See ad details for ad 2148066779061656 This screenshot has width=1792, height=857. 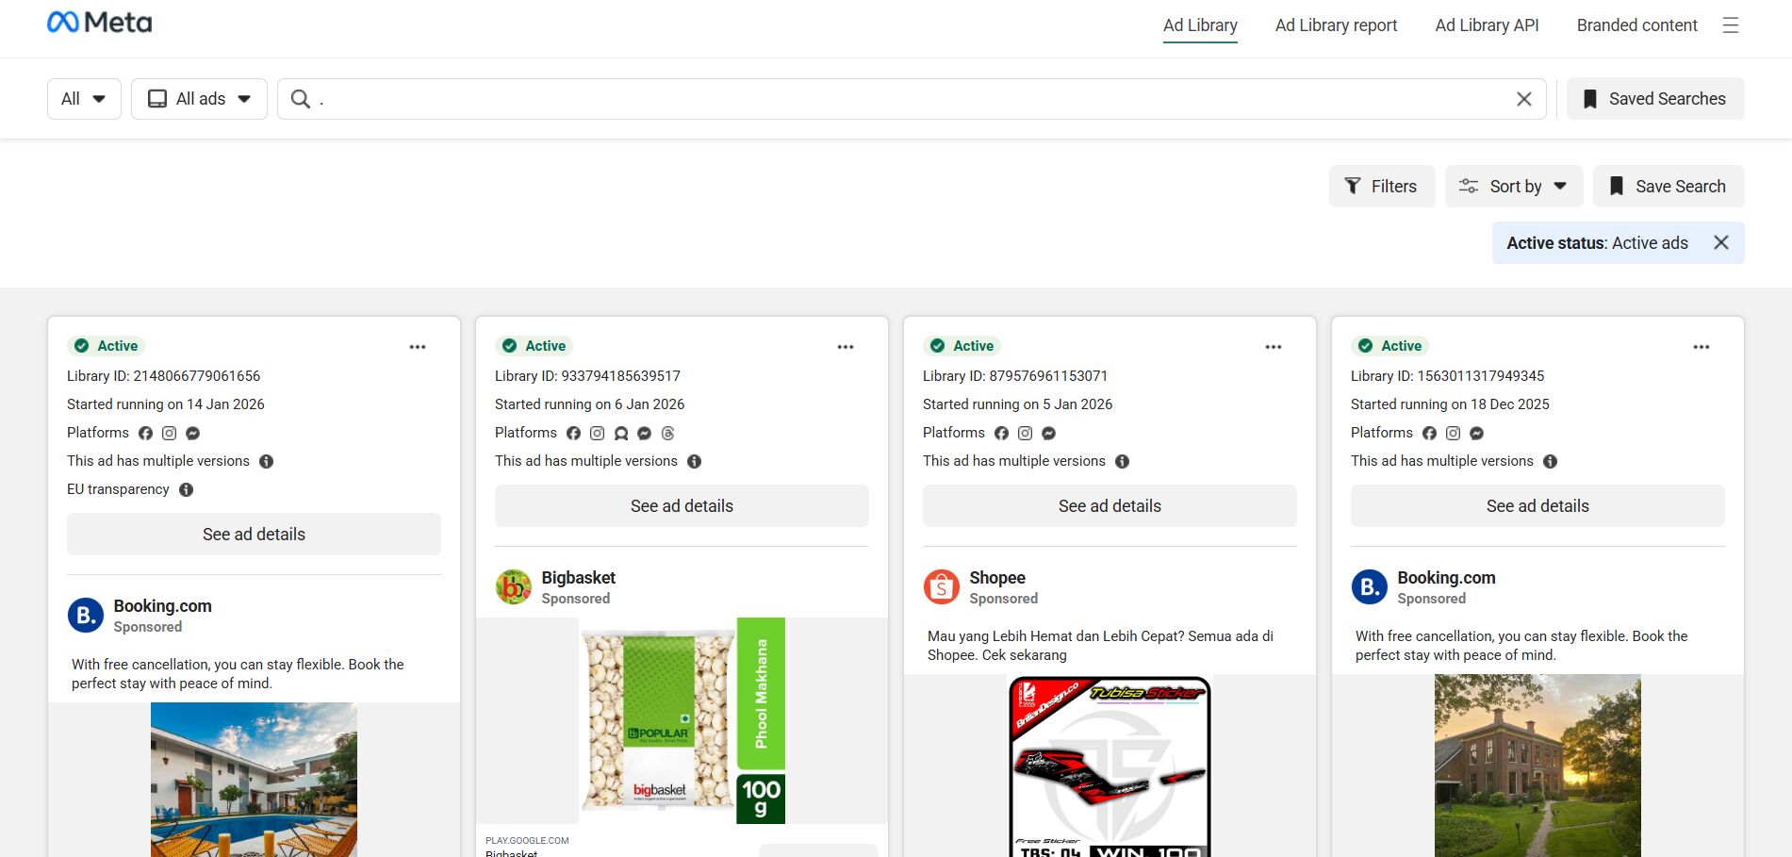254,535
